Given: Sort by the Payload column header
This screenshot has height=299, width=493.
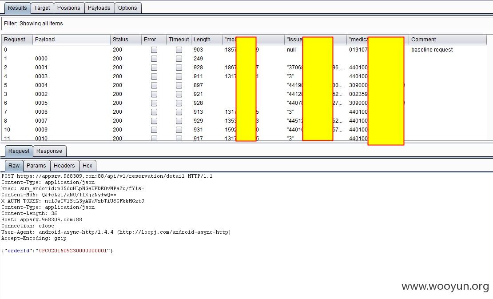Looking at the screenshot, I should (x=72, y=40).
